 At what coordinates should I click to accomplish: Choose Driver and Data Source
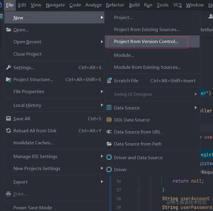(x=152, y=157)
